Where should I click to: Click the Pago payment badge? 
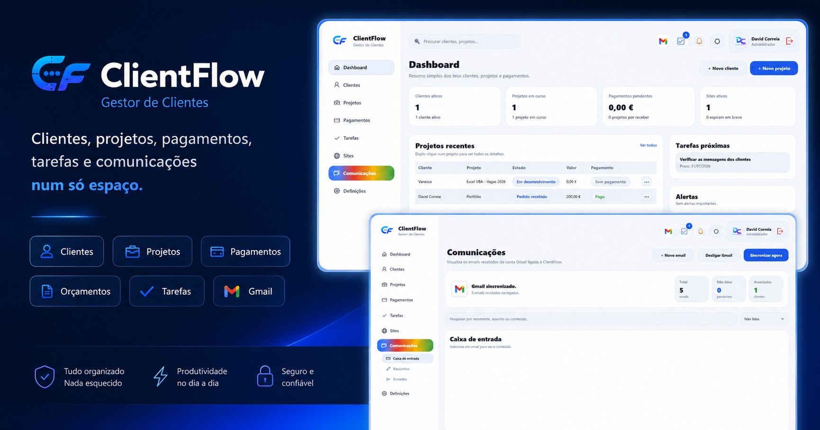tap(600, 197)
